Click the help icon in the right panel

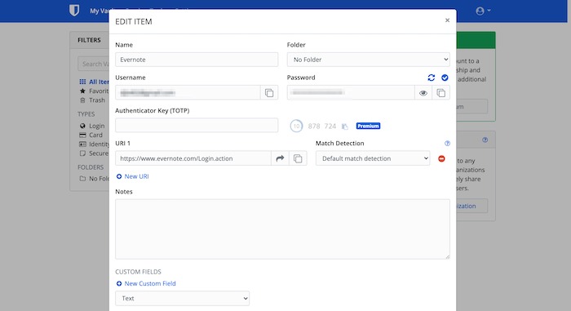[485, 140]
